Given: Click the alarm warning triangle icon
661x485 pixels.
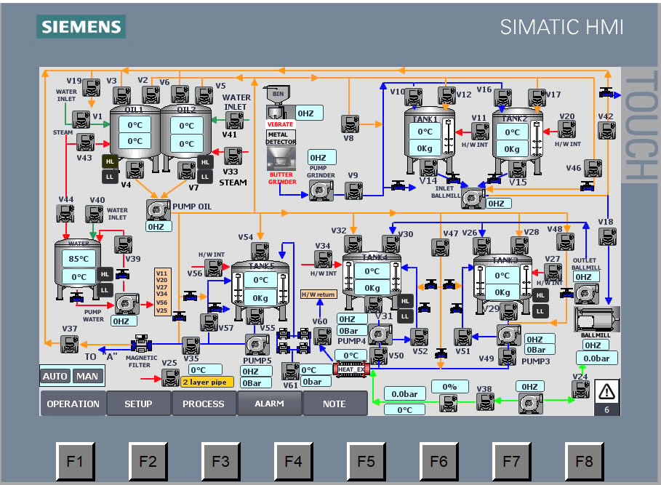Looking at the screenshot, I should tap(606, 391).
